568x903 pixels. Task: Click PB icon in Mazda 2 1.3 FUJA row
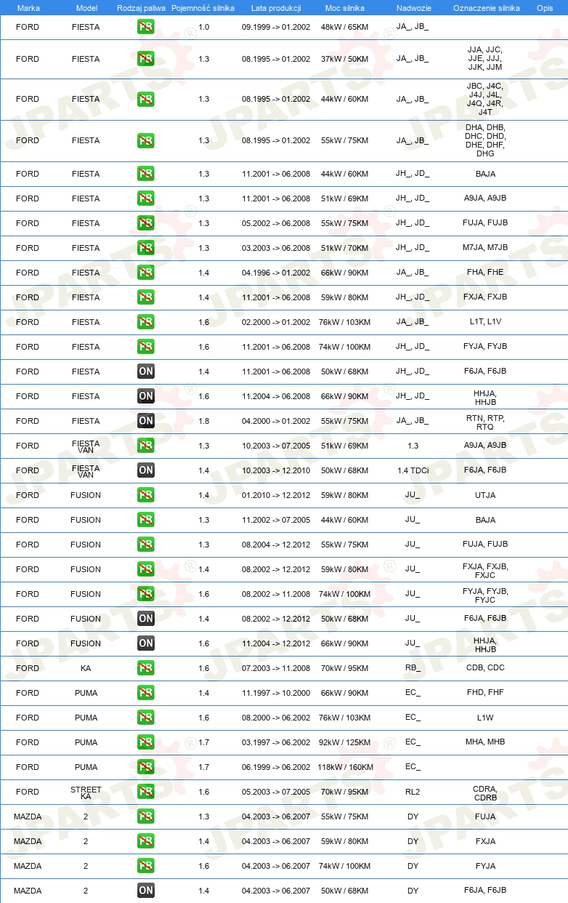[146, 816]
